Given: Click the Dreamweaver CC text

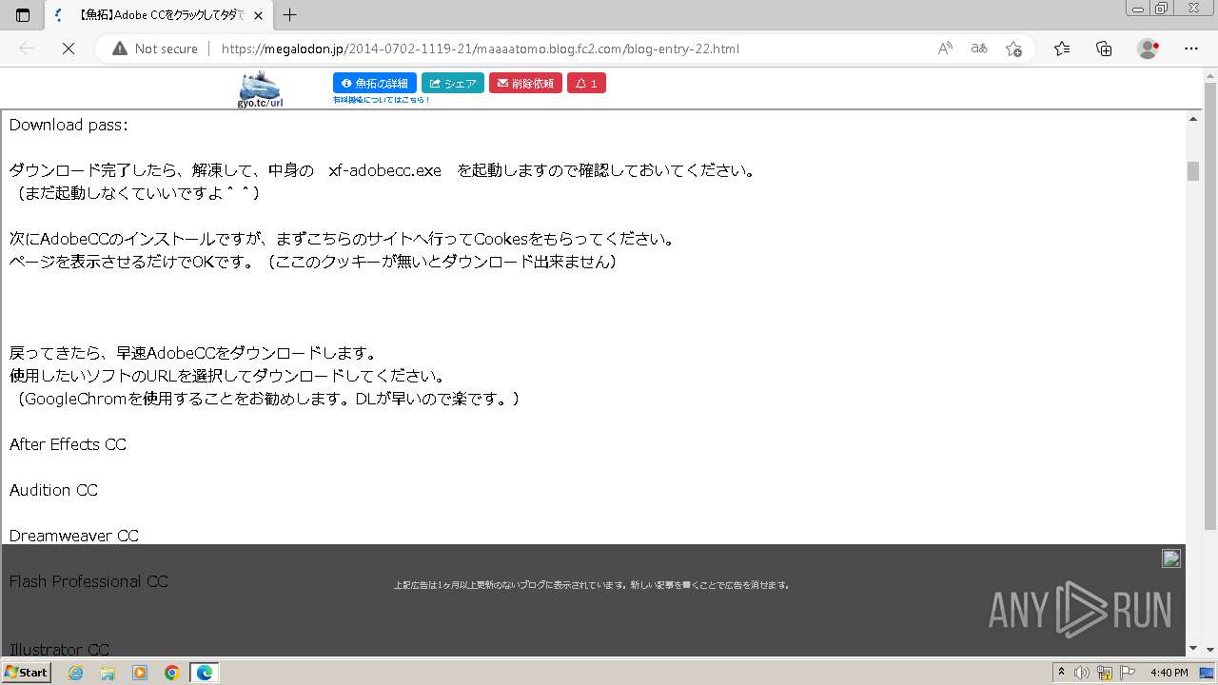Looking at the screenshot, I should tap(74, 536).
